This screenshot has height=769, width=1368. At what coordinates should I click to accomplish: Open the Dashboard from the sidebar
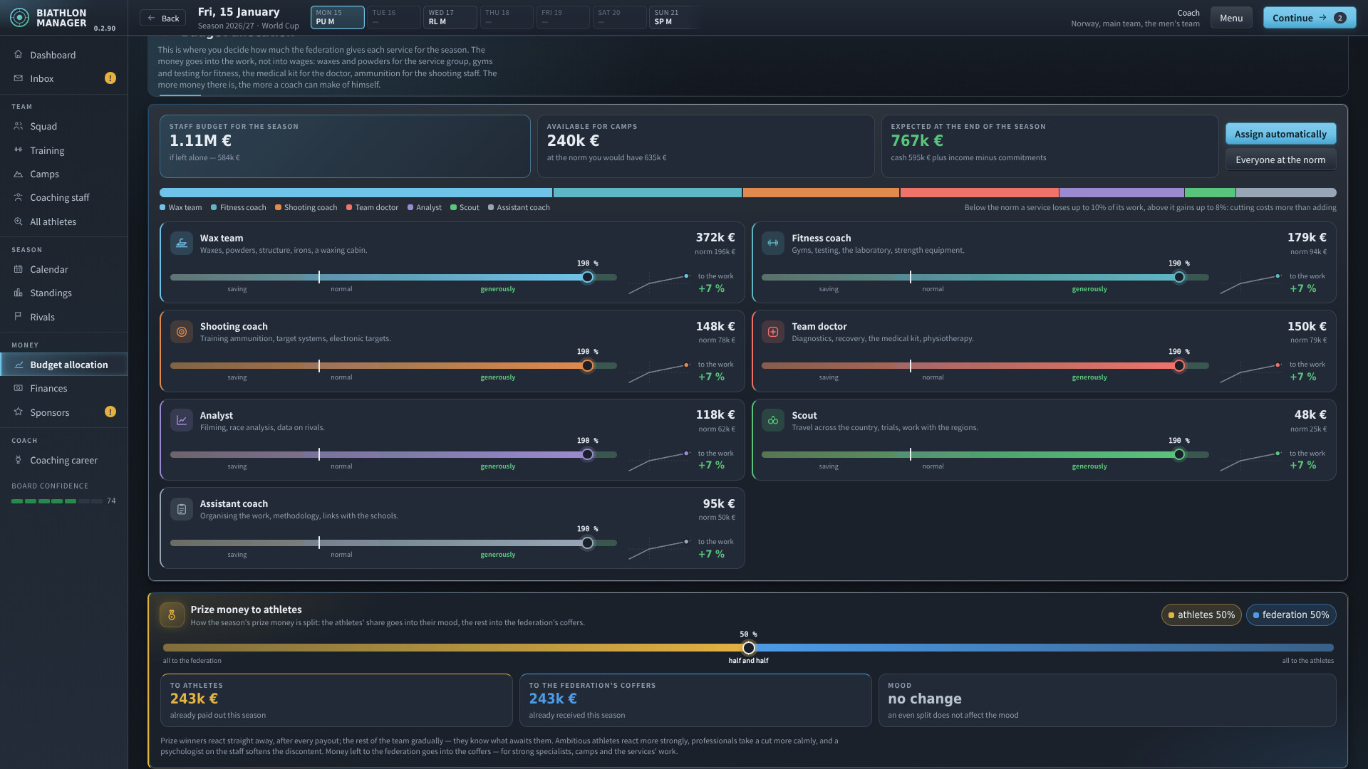[64, 55]
